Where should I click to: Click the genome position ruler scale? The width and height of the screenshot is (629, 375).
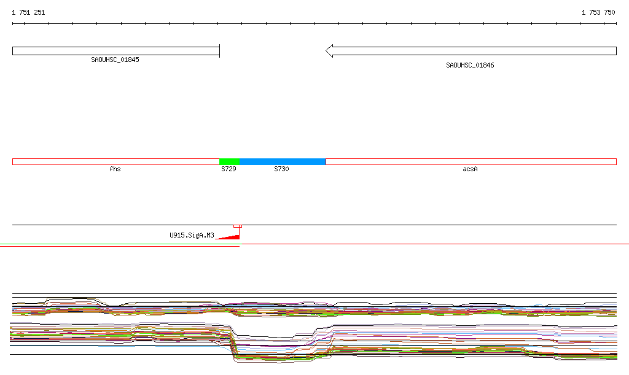(x=314, y=24)
